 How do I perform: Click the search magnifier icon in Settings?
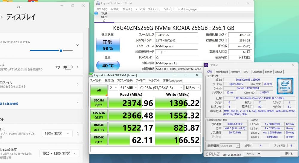tap(19, 7)
